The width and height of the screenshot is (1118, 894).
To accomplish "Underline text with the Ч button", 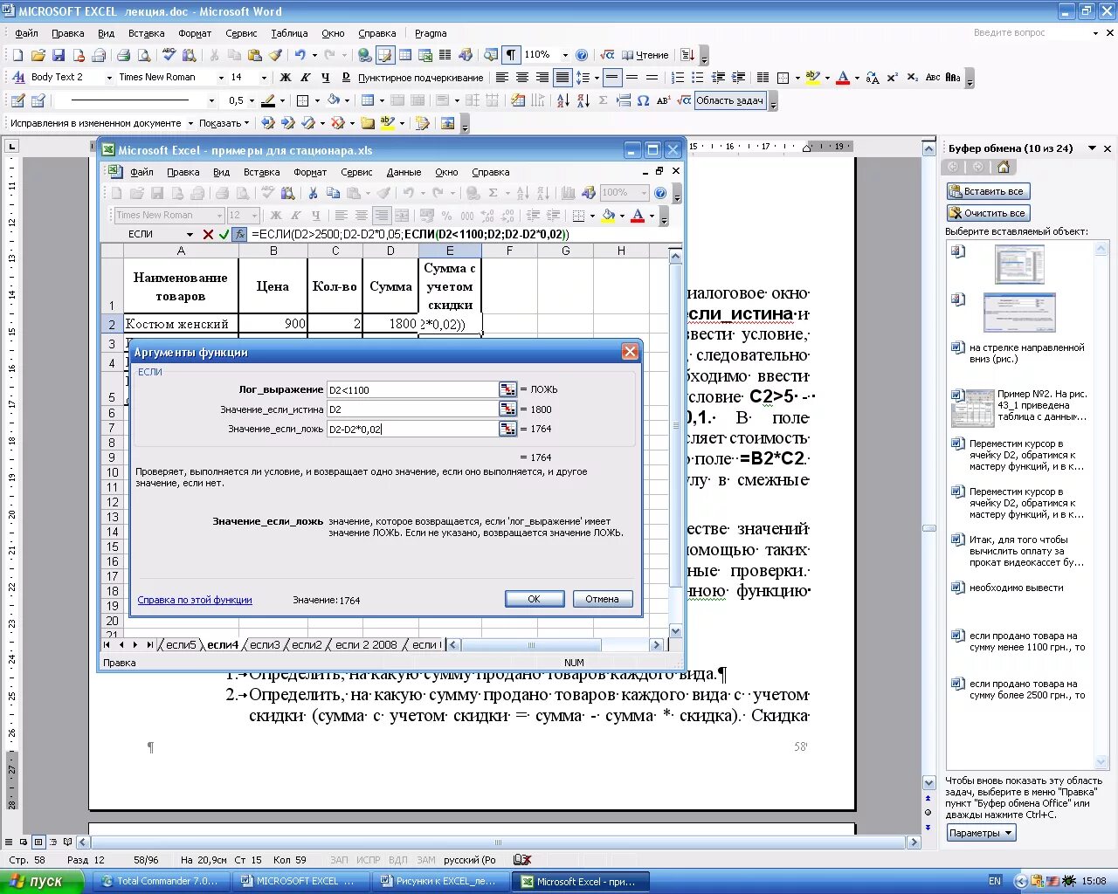I will (x=326, y=78).
